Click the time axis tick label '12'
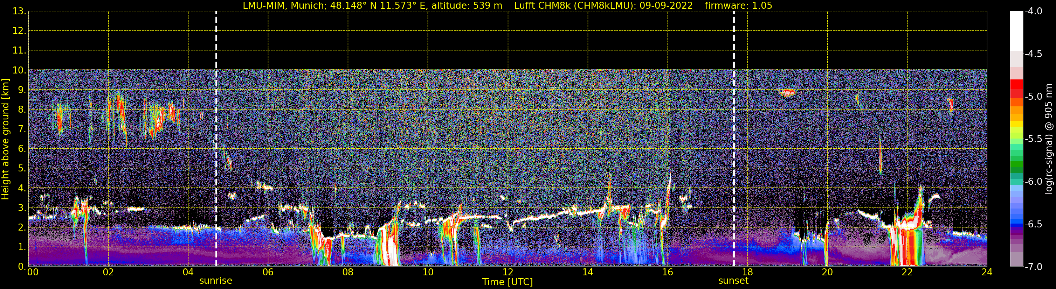Image resolution: width=1056 pixels, height=289 pixels. 508,272
